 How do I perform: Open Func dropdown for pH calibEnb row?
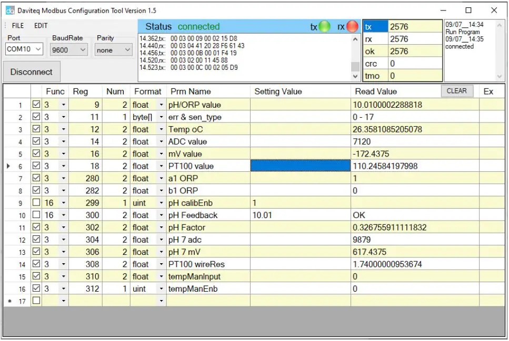[x=64, y=203]
